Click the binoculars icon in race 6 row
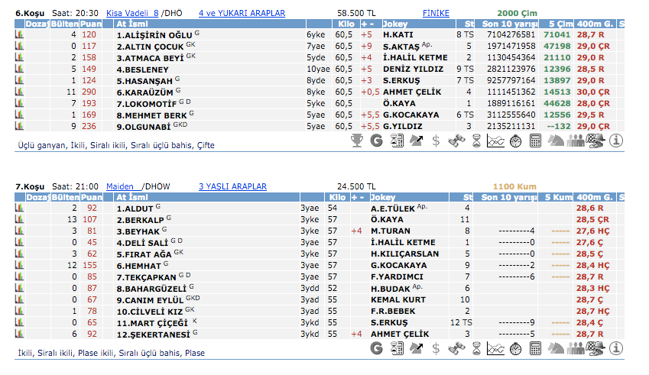Viewport: 649px width, 375px height. click(x=456, y=141)
